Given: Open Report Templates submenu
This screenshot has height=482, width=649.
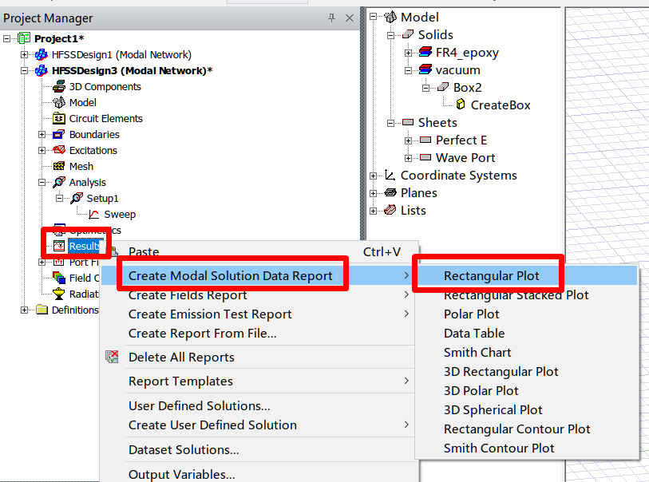Looking at the screenshot, I should point(259,381).
